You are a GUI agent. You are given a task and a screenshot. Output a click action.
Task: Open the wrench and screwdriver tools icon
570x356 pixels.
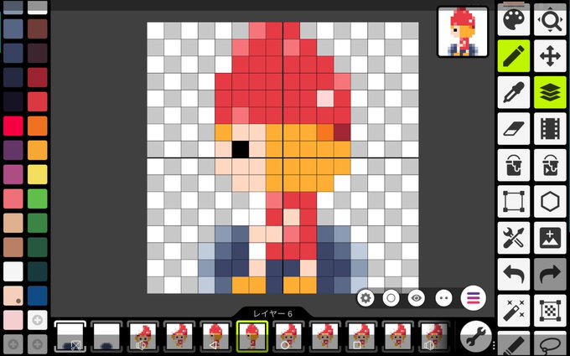pos(514,237)
